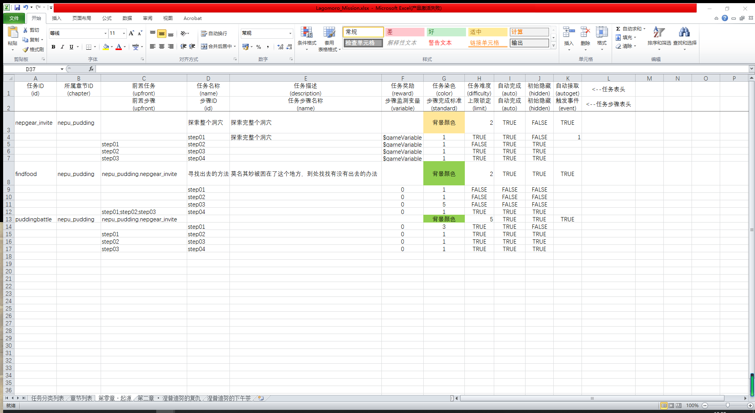
Task: Increase font size with the large A icon
Action: point(131,33)
